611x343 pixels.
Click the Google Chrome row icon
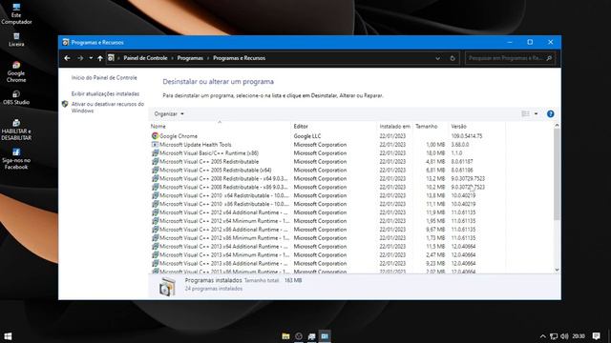(x=155, y=136)
